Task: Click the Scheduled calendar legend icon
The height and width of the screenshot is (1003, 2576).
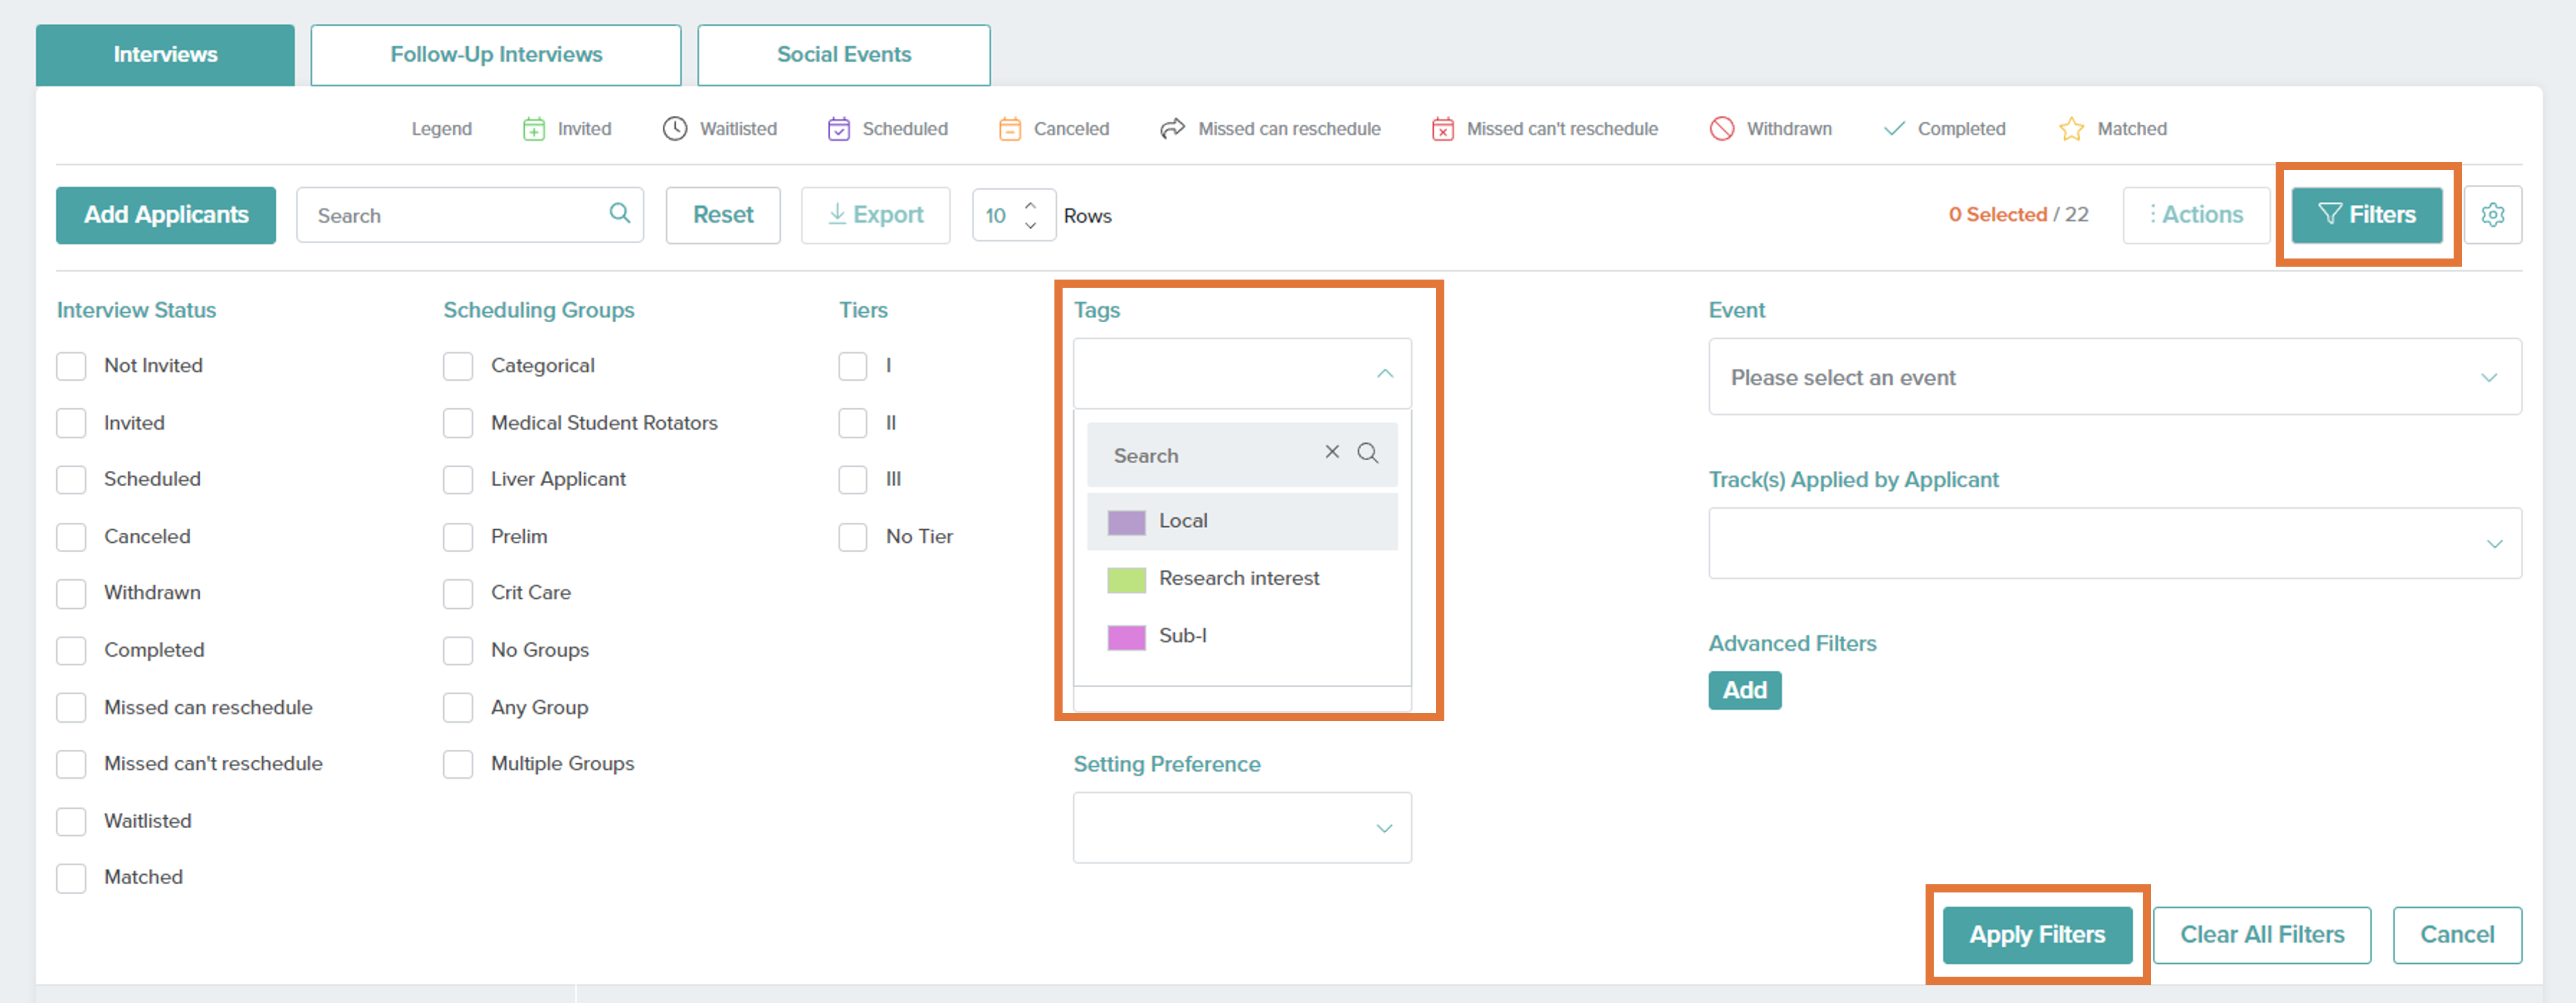Action: [839, 129]
